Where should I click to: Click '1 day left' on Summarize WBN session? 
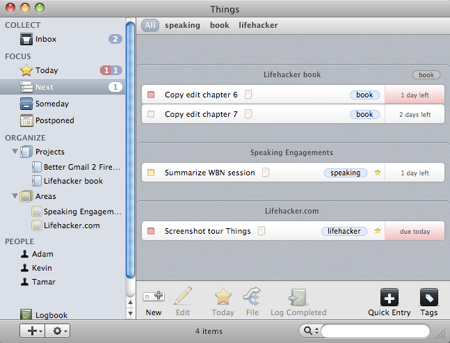pyautogui.click(x=415, y=173)
